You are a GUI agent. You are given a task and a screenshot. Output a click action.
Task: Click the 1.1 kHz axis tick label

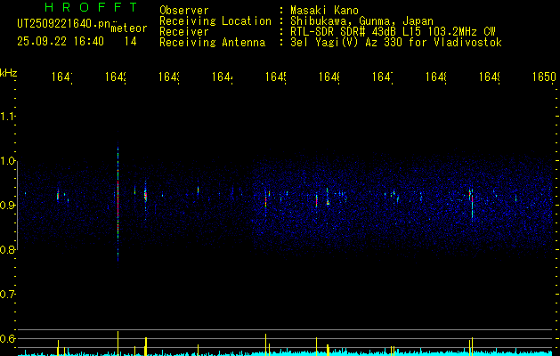tap(7, 117)
